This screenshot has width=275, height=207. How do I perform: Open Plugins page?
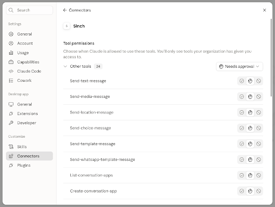(30, 166)
